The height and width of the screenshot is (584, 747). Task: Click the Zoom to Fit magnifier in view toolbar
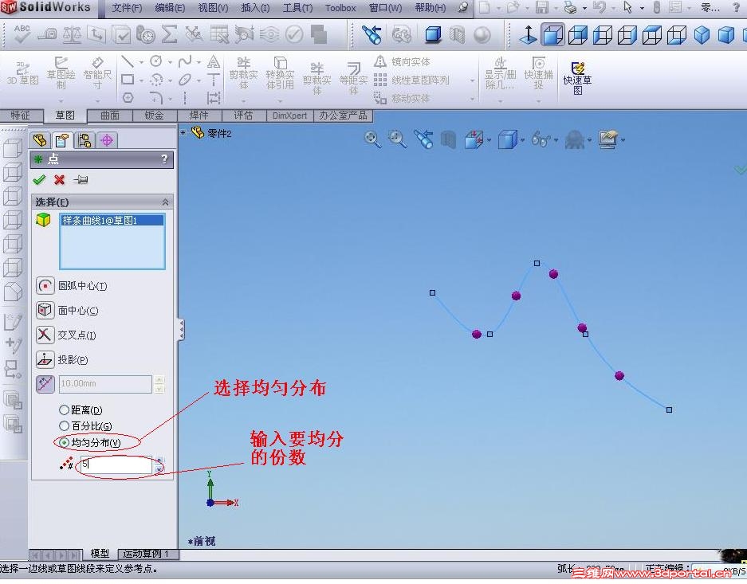372,139
